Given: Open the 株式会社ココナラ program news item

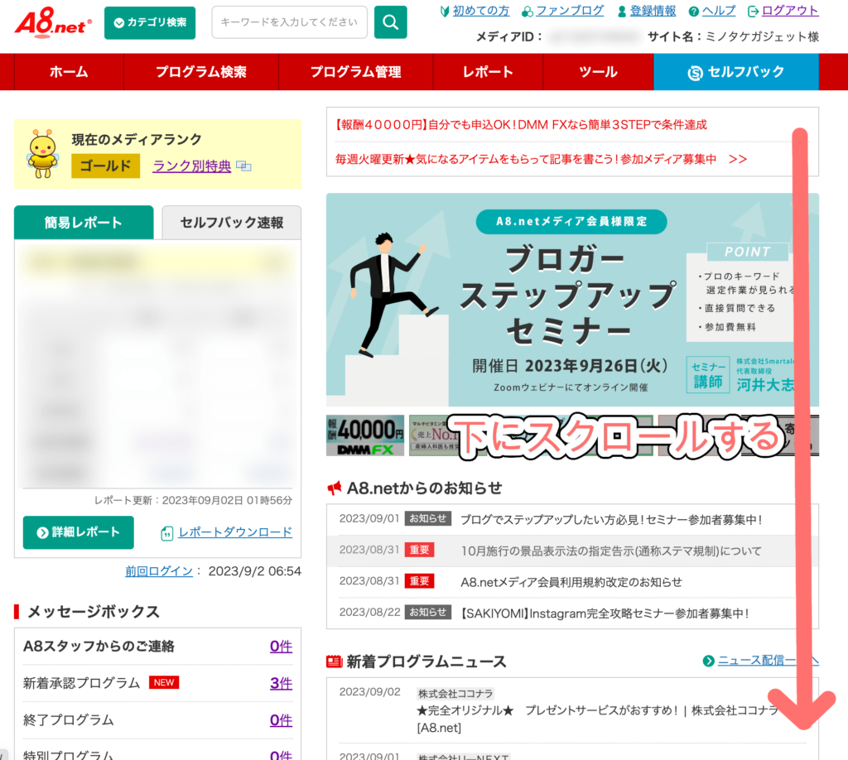Looking at the screenshot, I should [597, 719].
